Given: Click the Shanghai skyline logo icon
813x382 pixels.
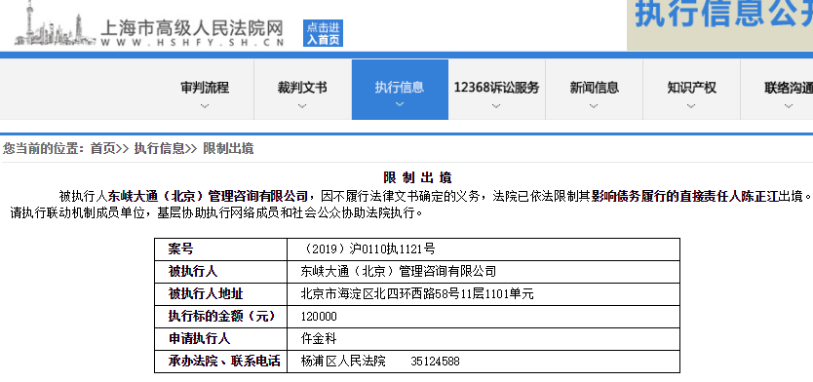Looking at the screenshot, I should click(56, 23).
